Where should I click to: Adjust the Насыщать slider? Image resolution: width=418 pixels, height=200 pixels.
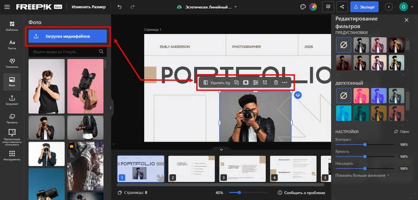point(365,169)
